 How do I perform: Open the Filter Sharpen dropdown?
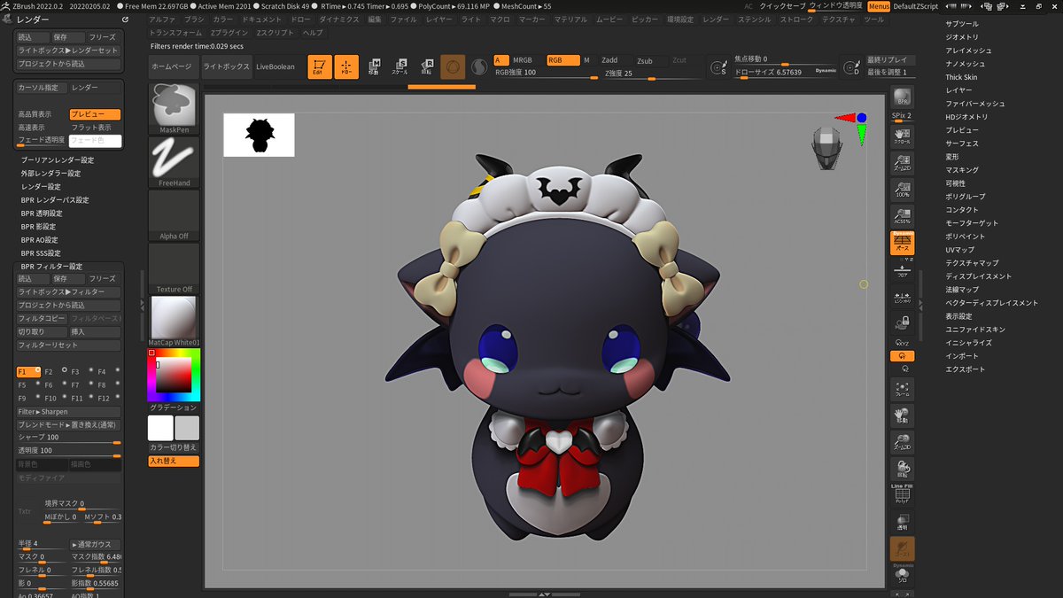click(68, 411)
